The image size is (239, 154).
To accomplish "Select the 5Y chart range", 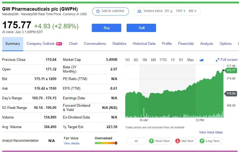I will [181, 60].
